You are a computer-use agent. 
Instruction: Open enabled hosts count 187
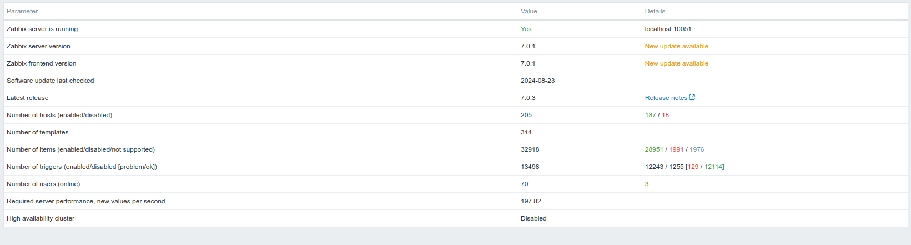(x=651, y=115)
